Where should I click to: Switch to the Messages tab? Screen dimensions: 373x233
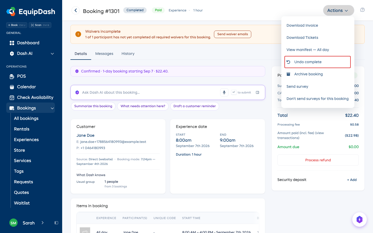coord(104,54)
